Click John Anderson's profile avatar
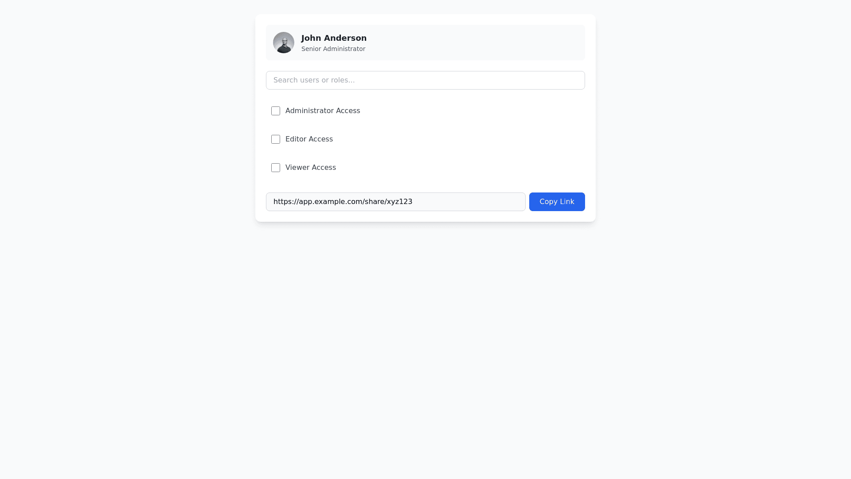 coord(284,43)
